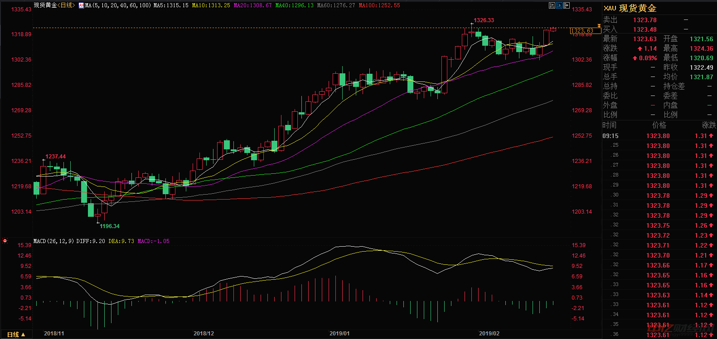Click the expand-right panel icon
This screenshot has width=717, height=339.
[x=567, y=5]
